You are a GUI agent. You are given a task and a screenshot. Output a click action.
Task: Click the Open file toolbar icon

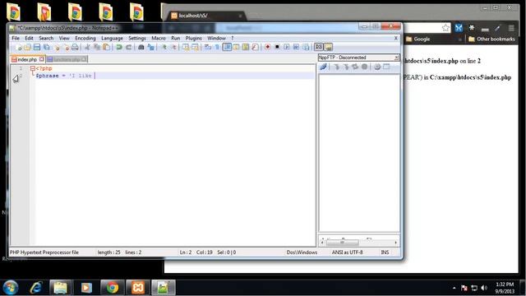click(27, 48)
